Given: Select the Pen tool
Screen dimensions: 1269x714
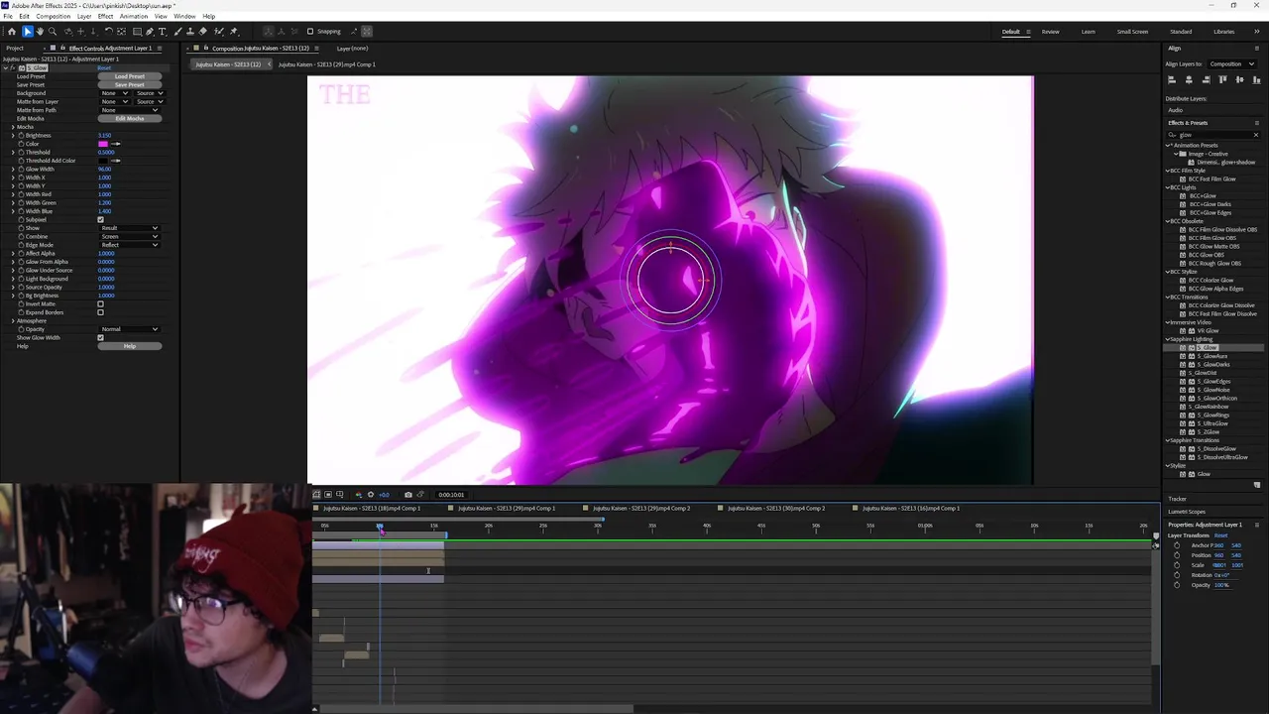Looking at the screenshot, I should coord(150,32).
